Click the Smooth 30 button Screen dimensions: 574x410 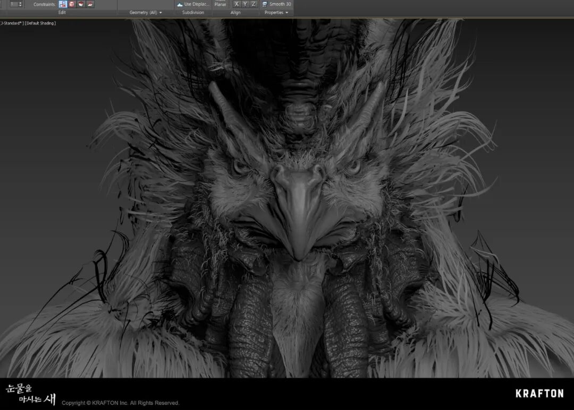coord(277,4)
